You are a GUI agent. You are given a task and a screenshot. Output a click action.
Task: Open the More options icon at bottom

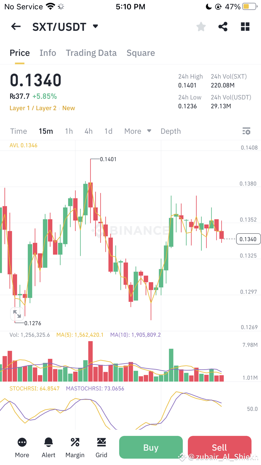(x=22, y=446)
